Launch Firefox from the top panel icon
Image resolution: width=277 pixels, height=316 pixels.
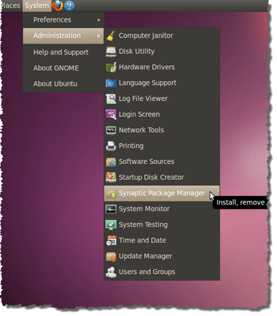point(58,6)
